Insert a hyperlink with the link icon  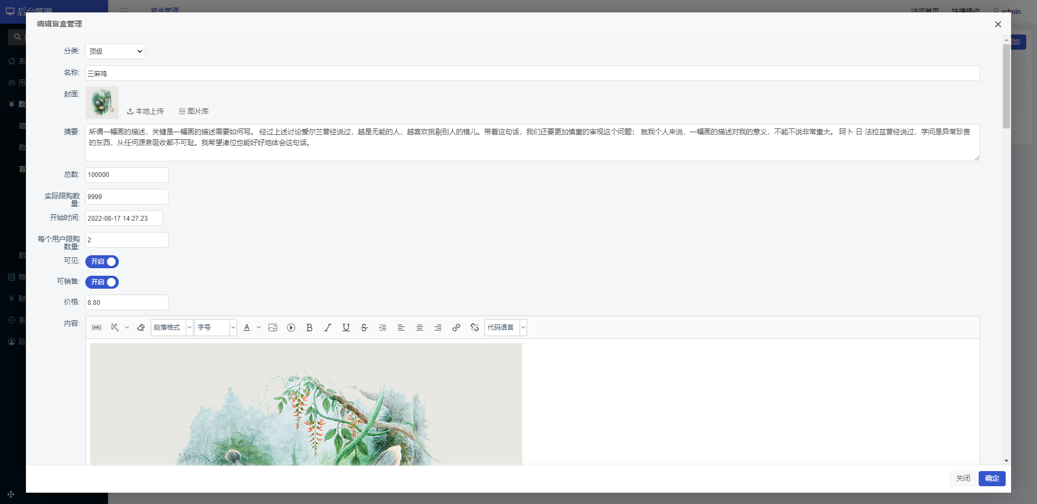pyautogui.click(x=456, y=328)
